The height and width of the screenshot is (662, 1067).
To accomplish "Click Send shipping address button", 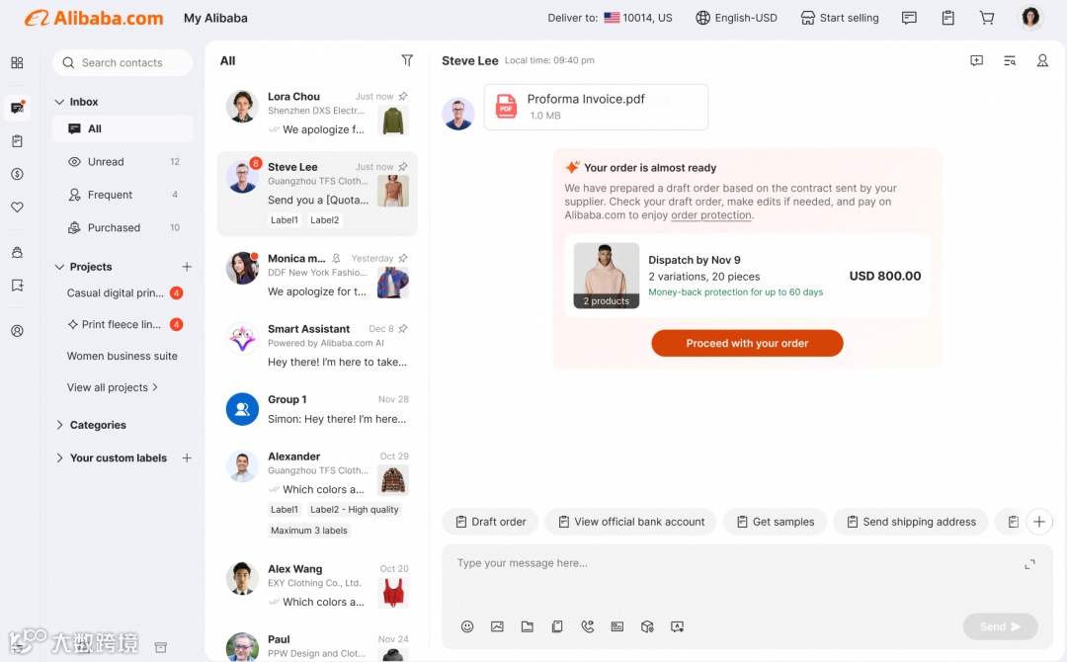I will [x=911, y=522].
